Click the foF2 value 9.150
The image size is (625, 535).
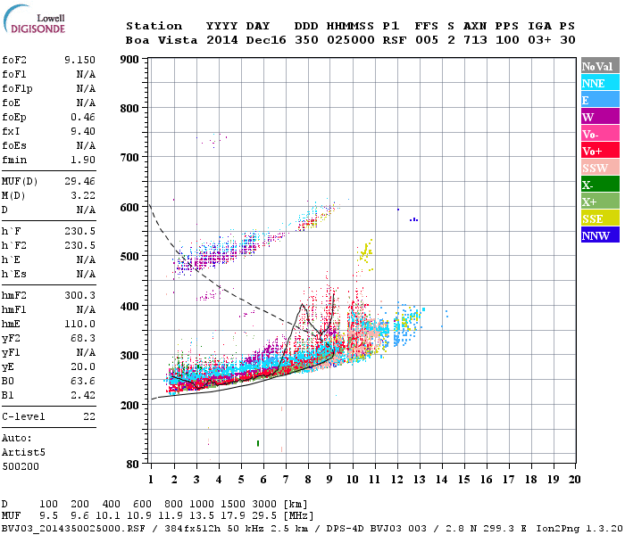79,60
